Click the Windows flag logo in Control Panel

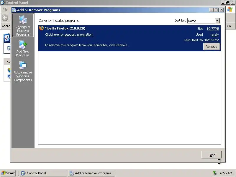coord(230,9)
